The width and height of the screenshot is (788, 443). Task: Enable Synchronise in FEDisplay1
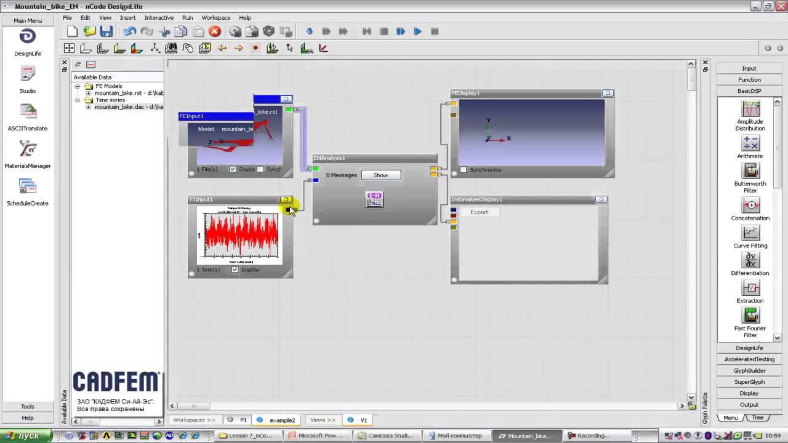click(464, 170)
